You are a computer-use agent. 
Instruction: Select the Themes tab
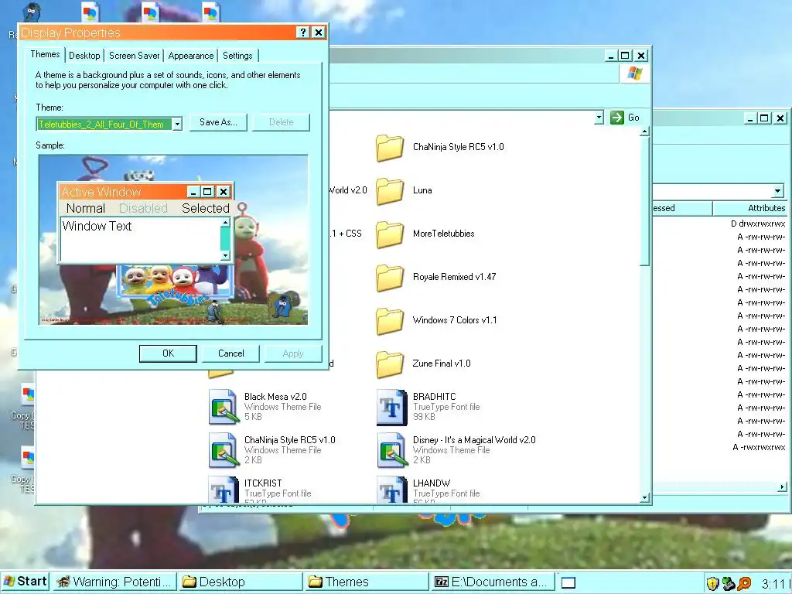click(45, 55)
